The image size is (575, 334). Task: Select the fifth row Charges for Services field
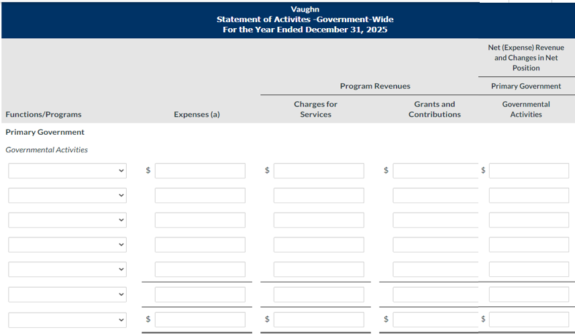(319, 269)
